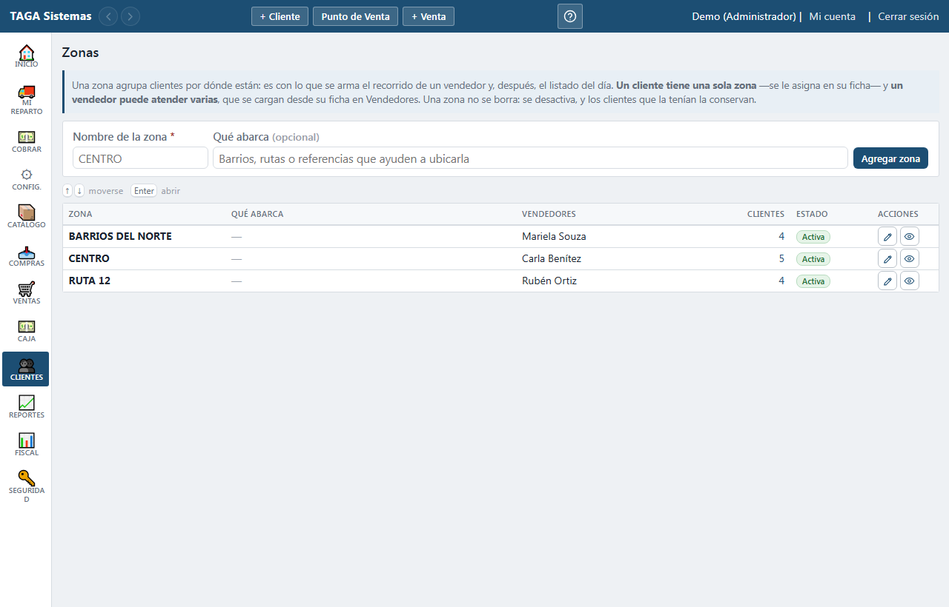The width and height of the screenshot is (949, 607).
Task: Open the Compras section
Action: pos(26,255)
